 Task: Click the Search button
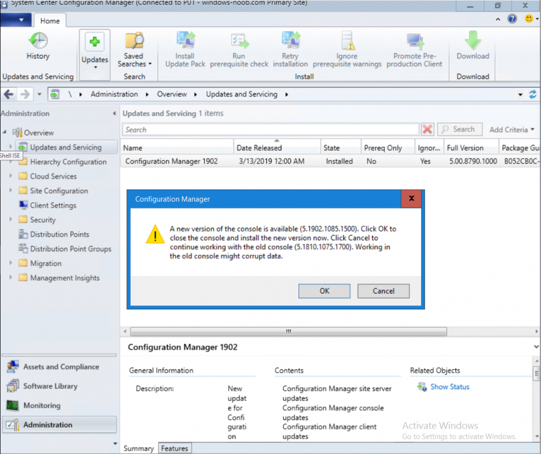[x=459, y=130]
